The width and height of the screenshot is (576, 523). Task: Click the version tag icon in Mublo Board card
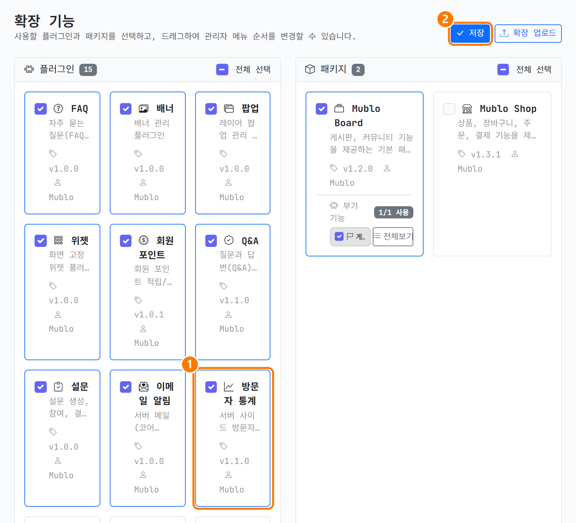point(334,168)
